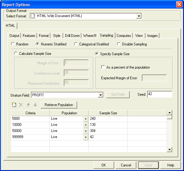Open the Style tab
This screenshot has height=171, width=184.
(x=57, y=36)
